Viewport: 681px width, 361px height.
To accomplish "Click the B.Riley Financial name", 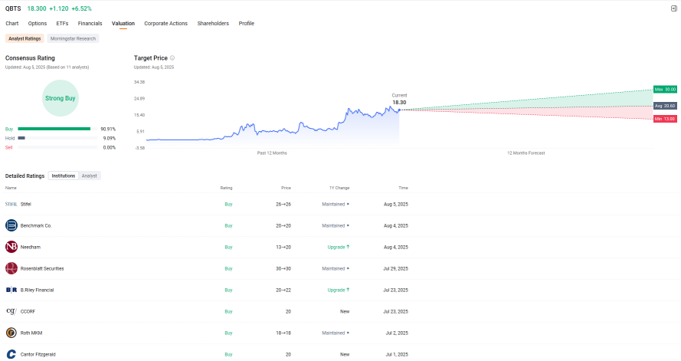I will (37, 290).
